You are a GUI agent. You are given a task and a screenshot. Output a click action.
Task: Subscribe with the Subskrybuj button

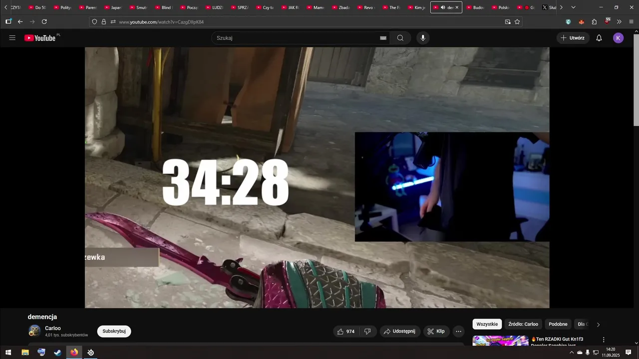click(114, 331)
